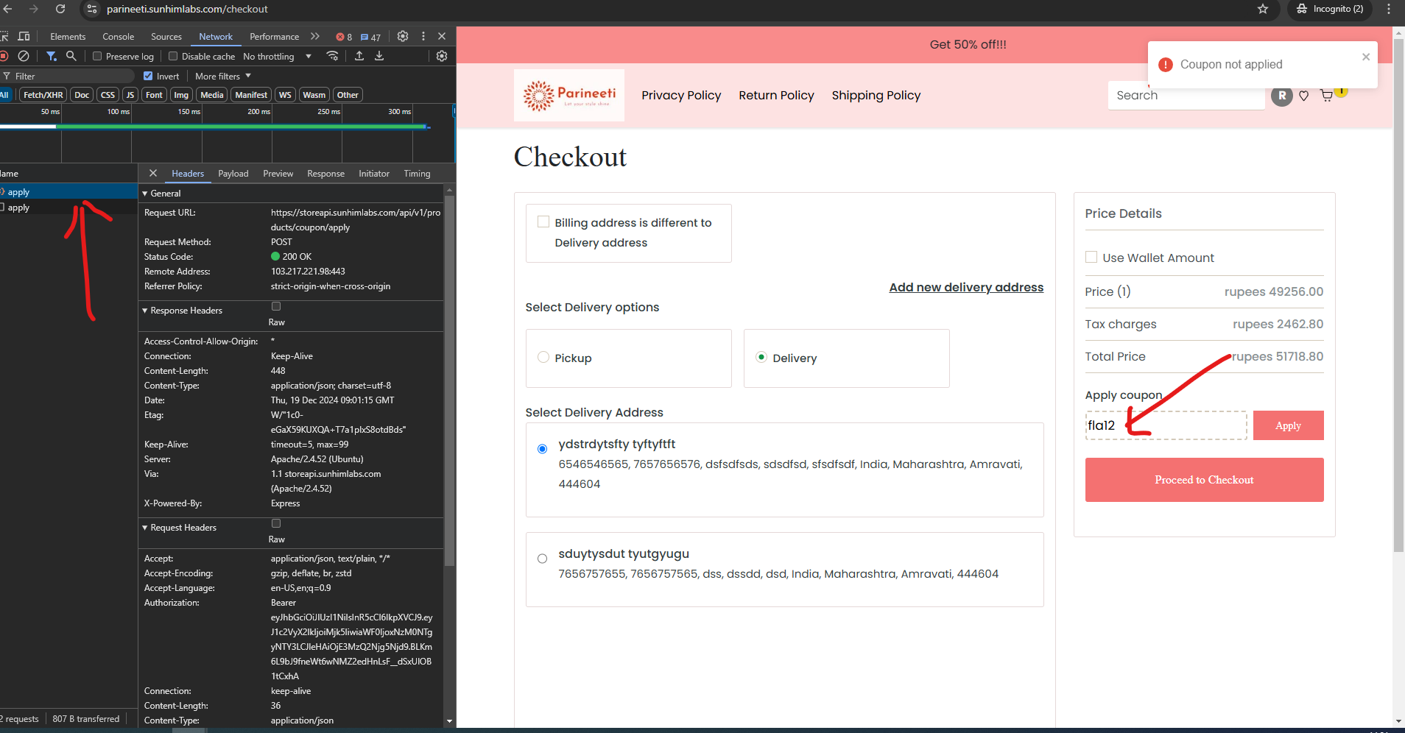
Task: Enable Disable cache checkbox
Action: pos(173,56)
